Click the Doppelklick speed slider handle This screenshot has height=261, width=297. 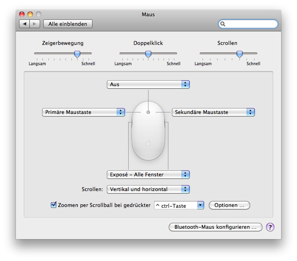click(x=148, y=54)
